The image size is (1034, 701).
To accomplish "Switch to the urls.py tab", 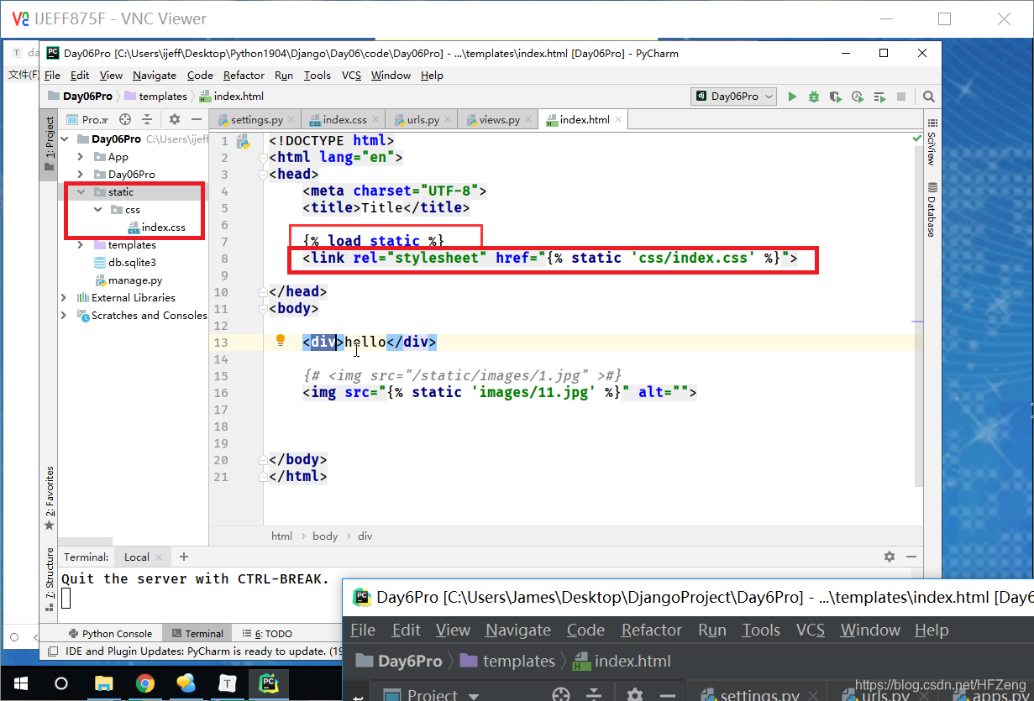I will (x=423, y=120).
